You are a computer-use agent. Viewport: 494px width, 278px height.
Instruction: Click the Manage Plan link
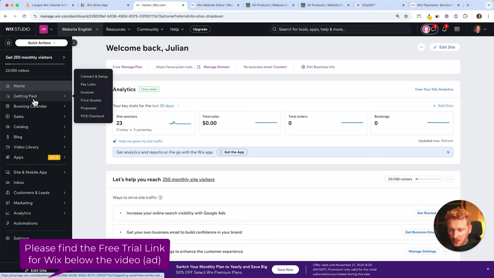pyautogui.click(x=132, y=67)
